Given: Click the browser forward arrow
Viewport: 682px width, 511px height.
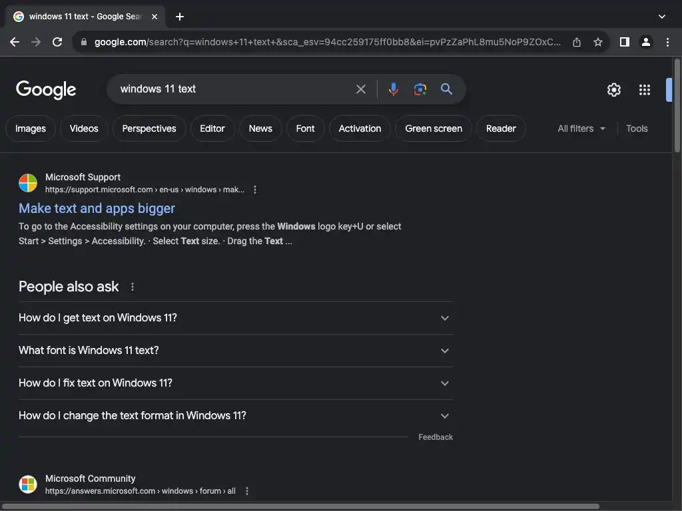Looking at the screenshot, I should (x=36, y=42).
